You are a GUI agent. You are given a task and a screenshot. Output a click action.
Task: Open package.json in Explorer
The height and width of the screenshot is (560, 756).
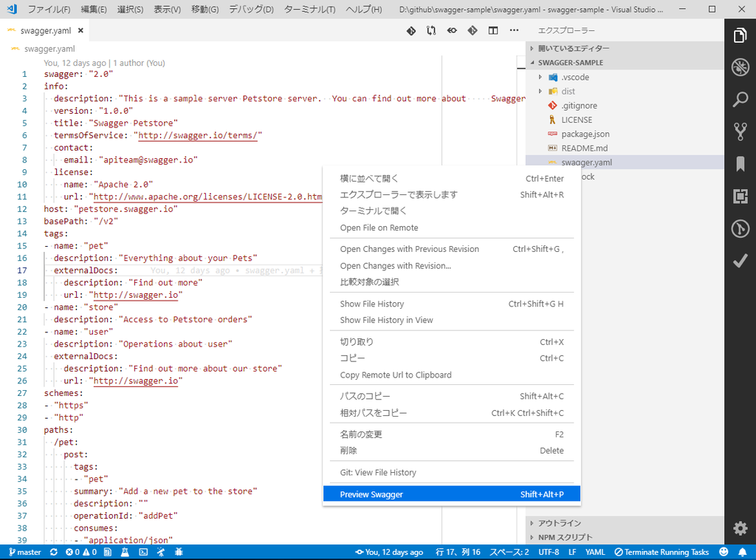[625, 134]
